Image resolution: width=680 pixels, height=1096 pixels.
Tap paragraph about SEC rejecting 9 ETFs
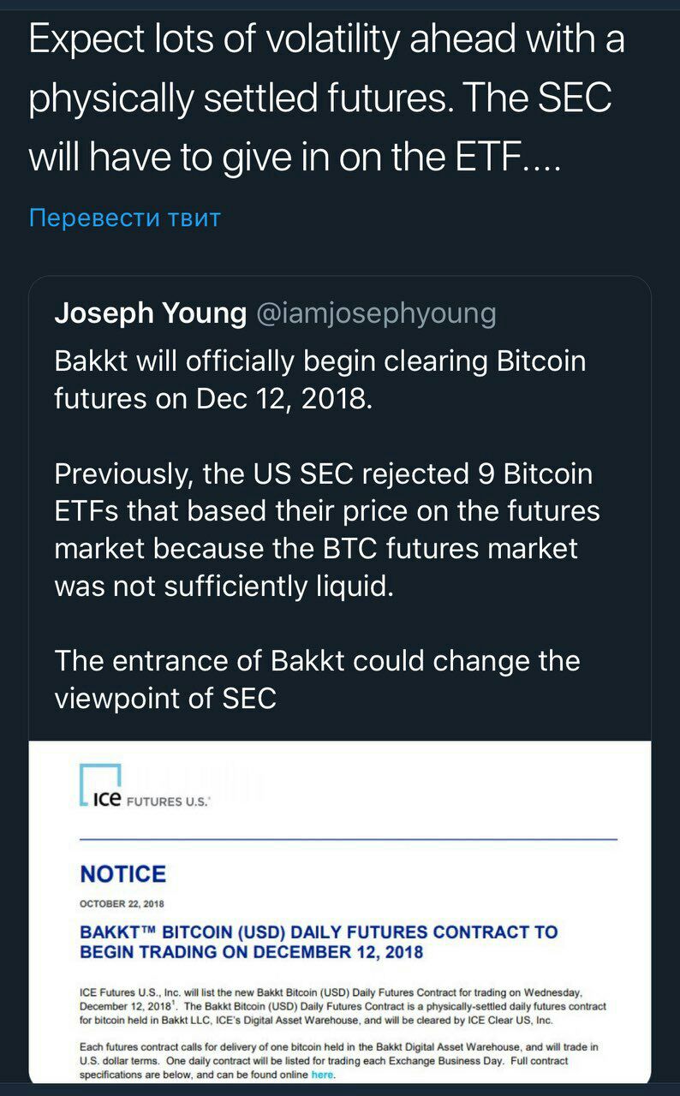pos(327,531)
